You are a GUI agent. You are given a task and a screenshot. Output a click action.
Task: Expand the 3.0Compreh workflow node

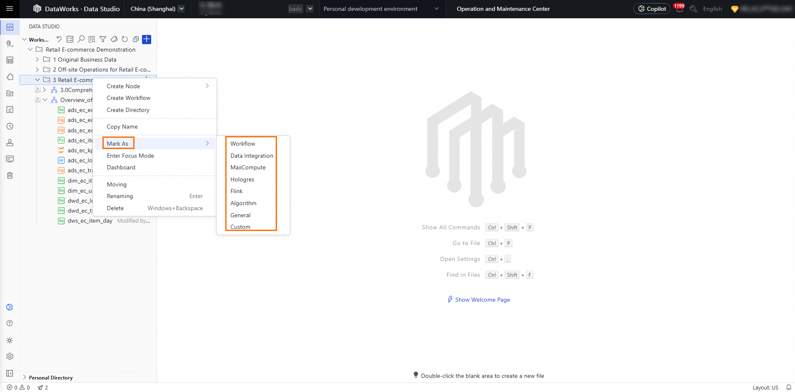point(45,90)
